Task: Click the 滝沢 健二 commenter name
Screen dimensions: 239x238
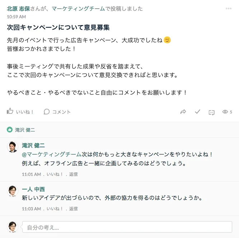Action: 33,145
